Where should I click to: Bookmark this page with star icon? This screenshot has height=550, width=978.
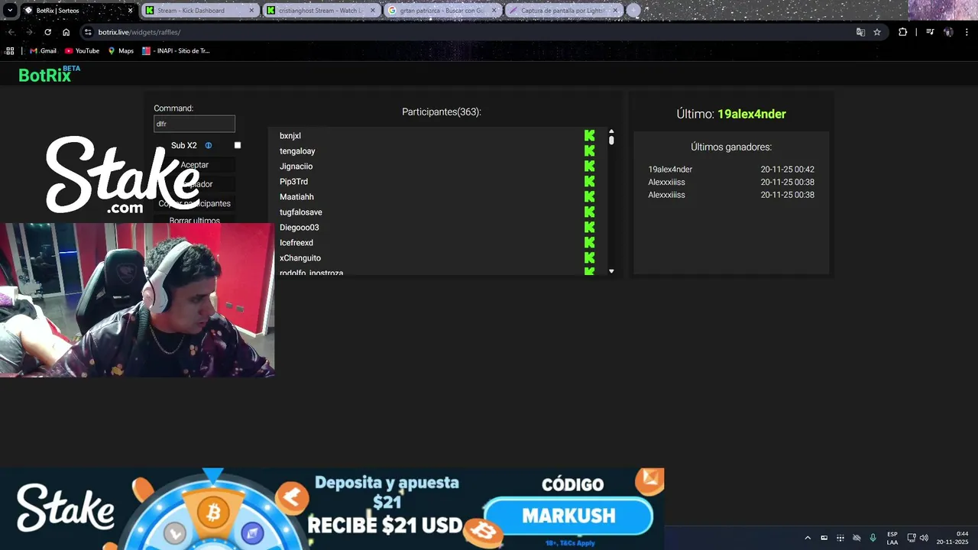tap(877, 32)
